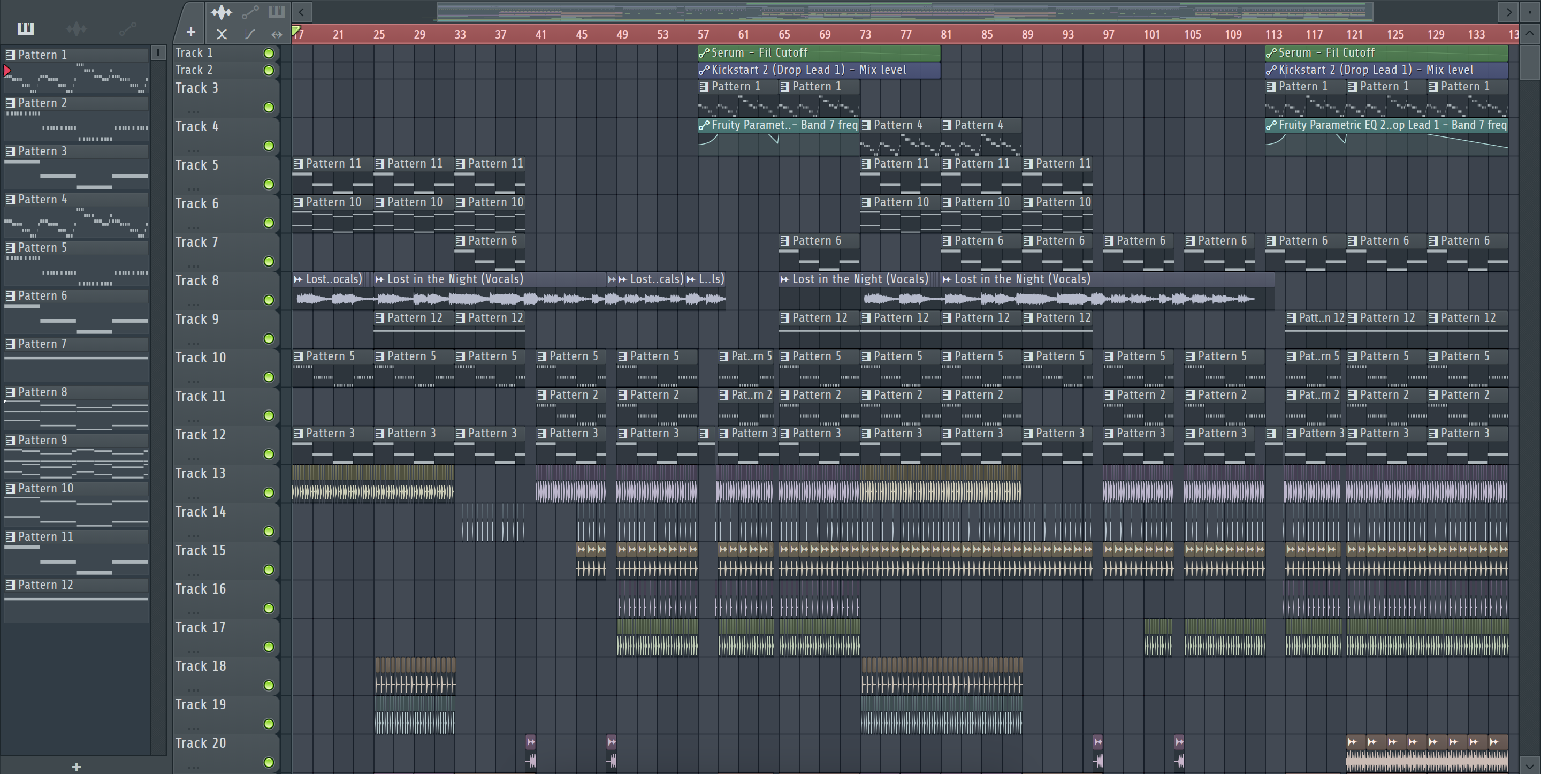
Task: Select the audio clip focus waveform icon
Action: pos(221,11)
